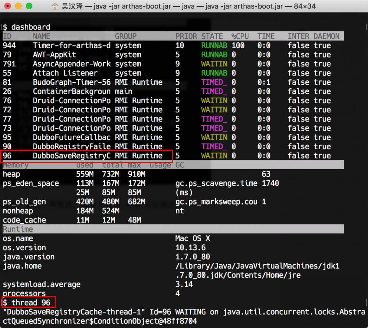The height and width of the screenshot is (328, 368).
Task: Click the 'systemload.average' label
Action: (x=42, y=284)
